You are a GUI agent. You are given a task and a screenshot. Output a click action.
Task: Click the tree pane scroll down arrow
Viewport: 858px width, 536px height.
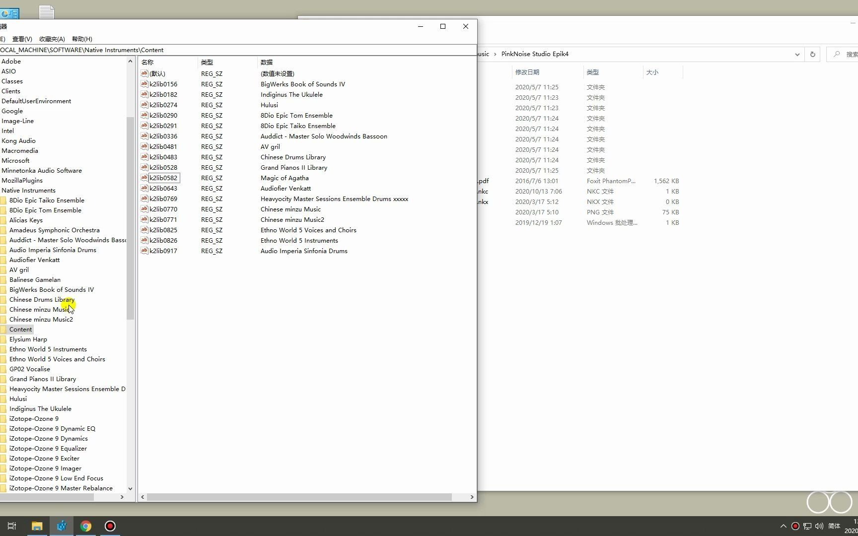pos(130,488)
